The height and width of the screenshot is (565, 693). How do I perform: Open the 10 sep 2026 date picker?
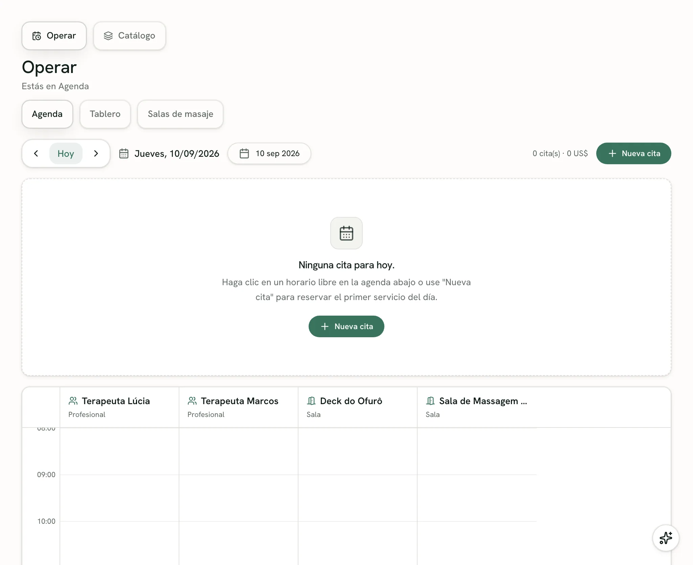[269, 153]
